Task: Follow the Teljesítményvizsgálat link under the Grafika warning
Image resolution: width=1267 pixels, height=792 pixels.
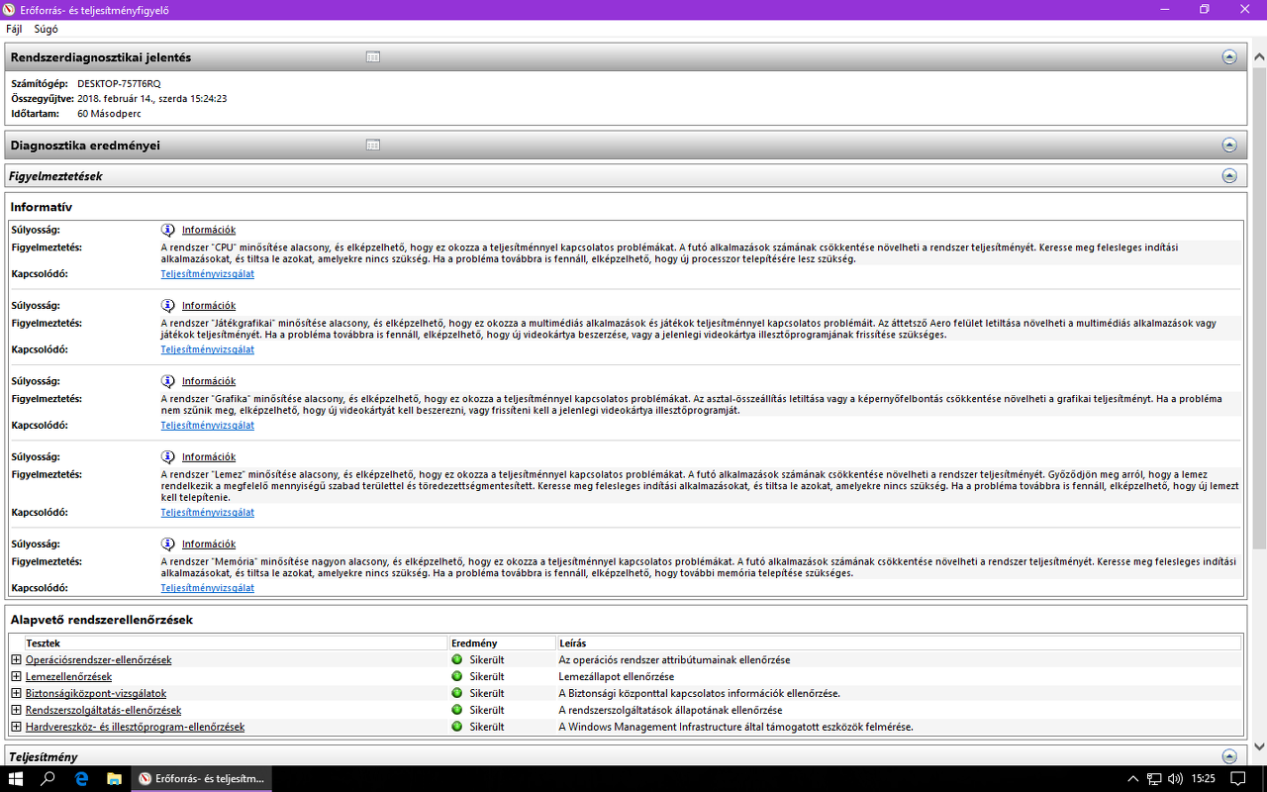Action: pos(208,426)
